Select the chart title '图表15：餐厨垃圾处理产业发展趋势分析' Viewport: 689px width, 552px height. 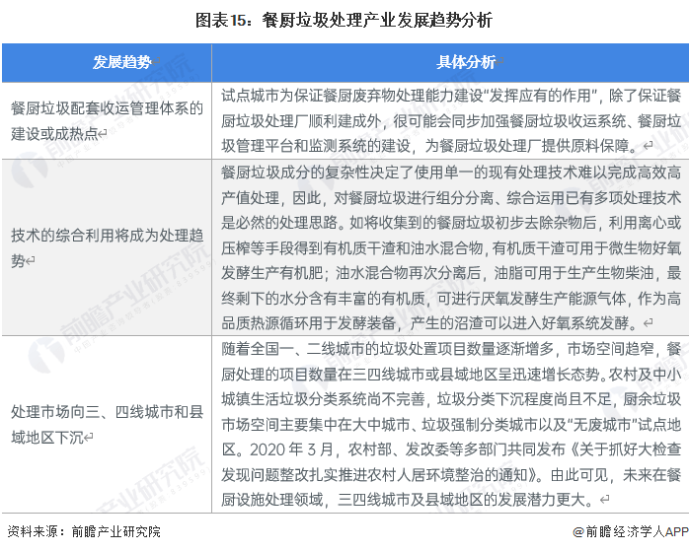344,20
